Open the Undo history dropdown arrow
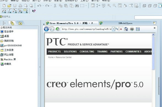Viewport: 162px width, 107px height. point(43,6)
